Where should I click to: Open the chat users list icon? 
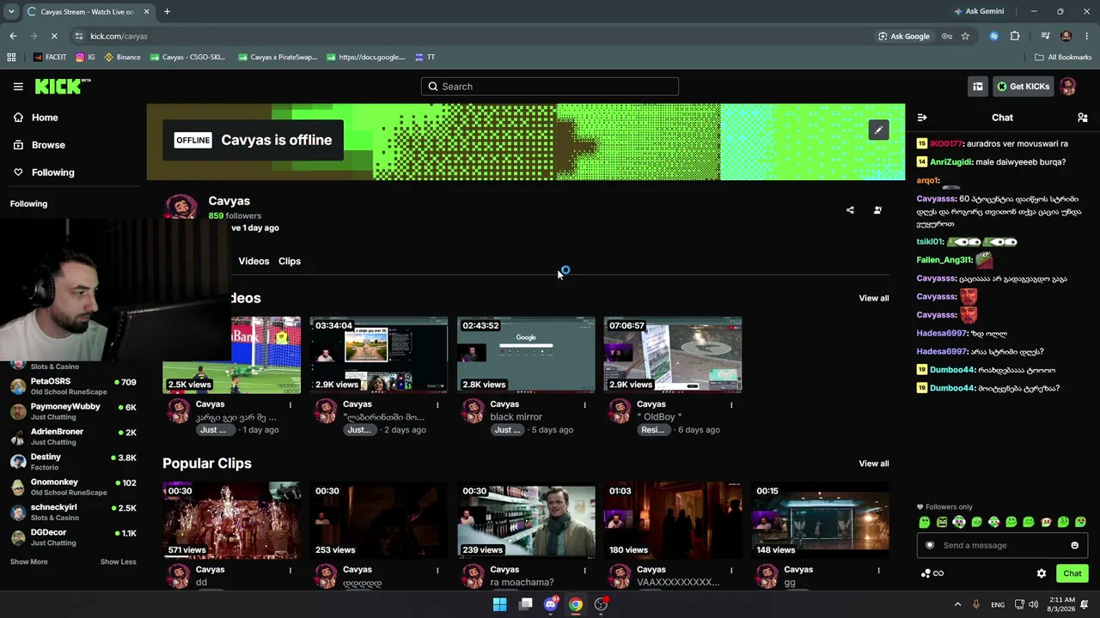1082,118
